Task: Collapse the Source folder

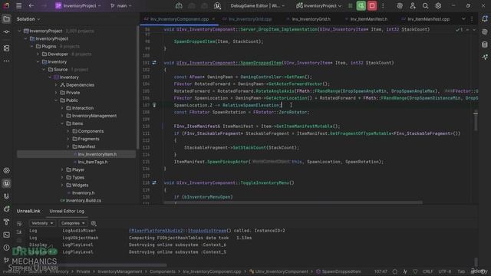Action: [44, 70]
